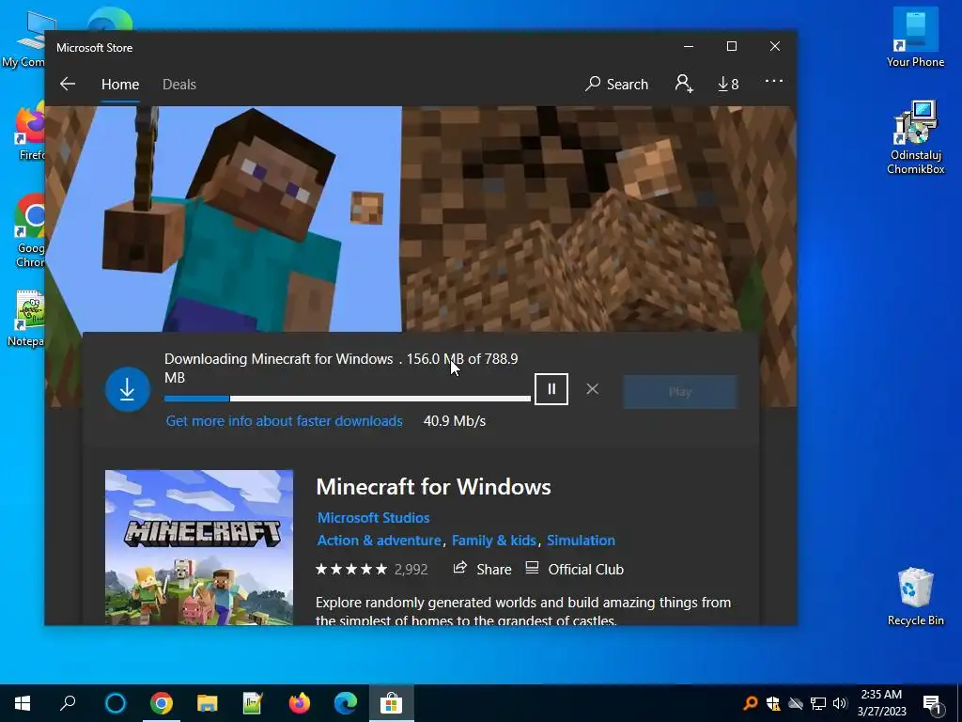Open the notification center icon
Viewport: 962px width, 722px height.
pos(933,703)
